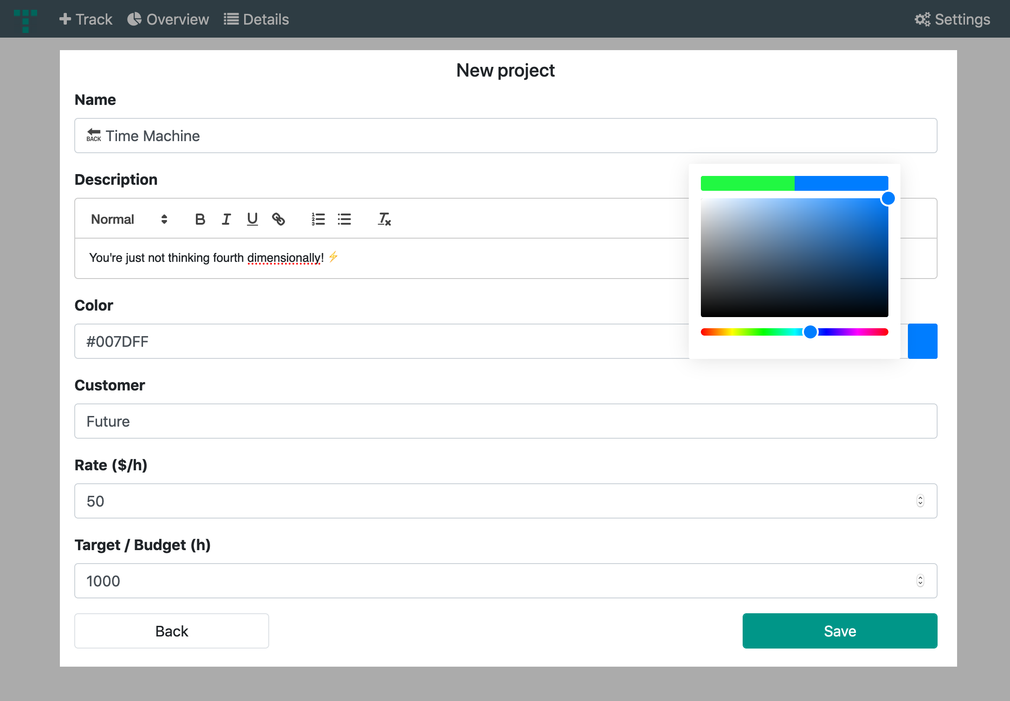Viewport: 1010px width, 701px height.
Task: Open Settings from the navbar
Action: 952,19
